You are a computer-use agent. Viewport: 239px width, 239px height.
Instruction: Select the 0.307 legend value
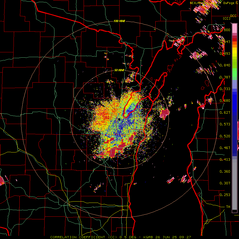pos(225,183)
